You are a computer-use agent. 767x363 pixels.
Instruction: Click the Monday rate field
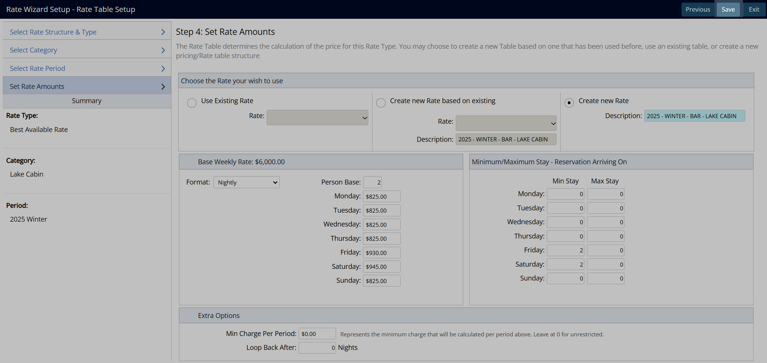381,196
